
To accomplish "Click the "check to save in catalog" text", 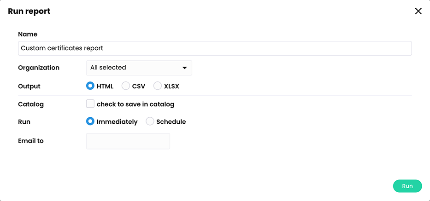I will pos(135,104).
